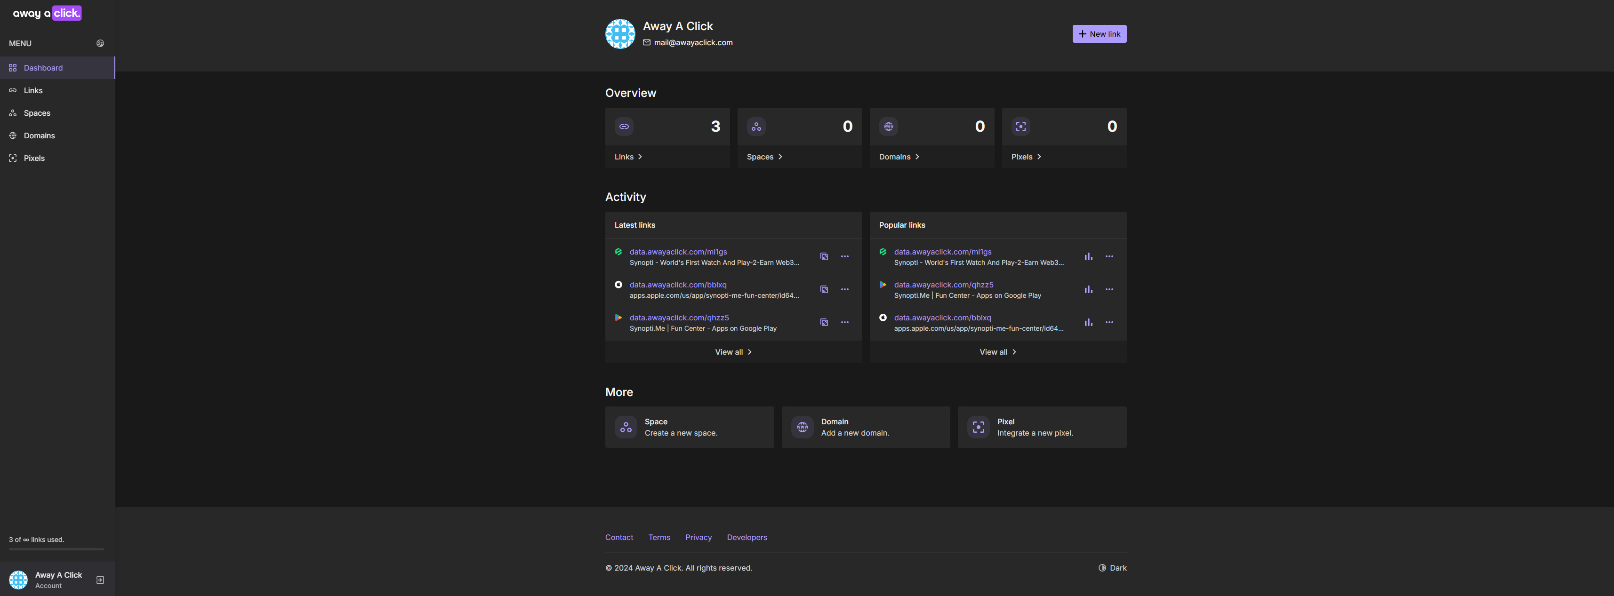Open Spaces in the sidebar menu

[37, 113]
